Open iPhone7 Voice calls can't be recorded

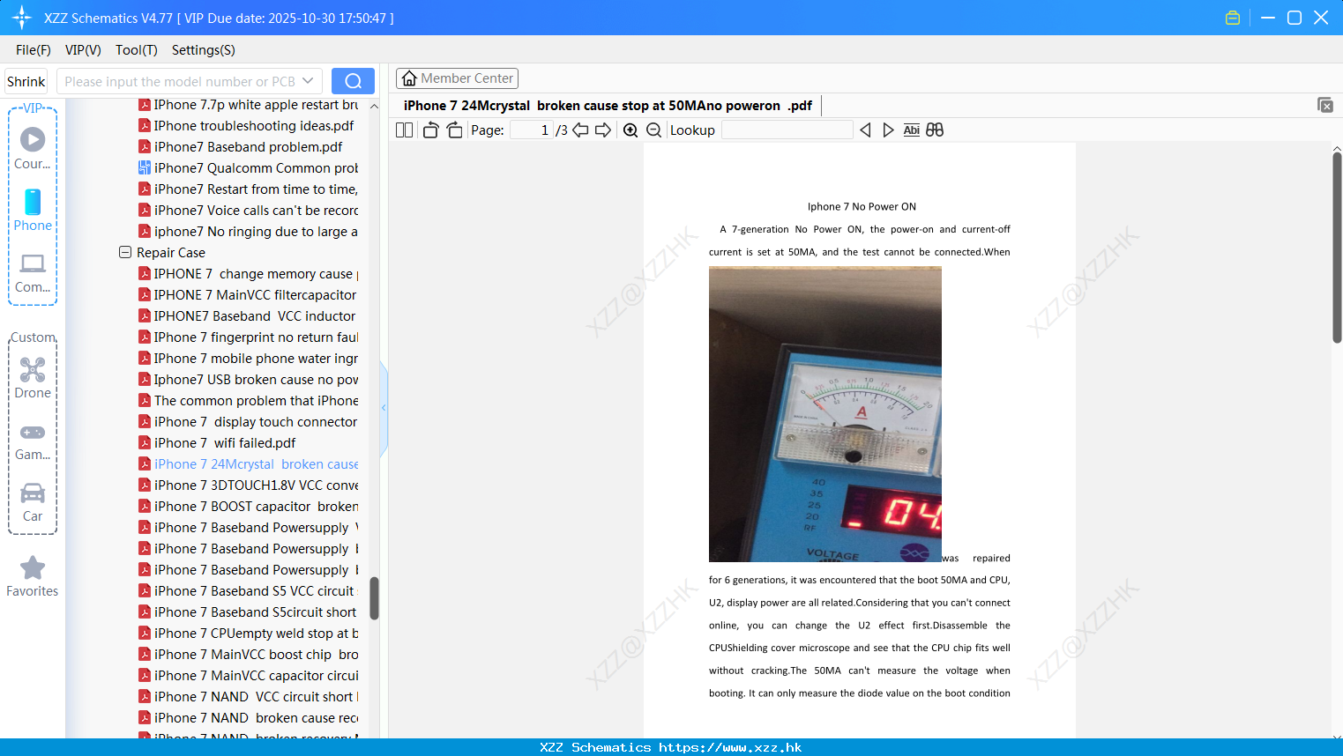point(248,211)
